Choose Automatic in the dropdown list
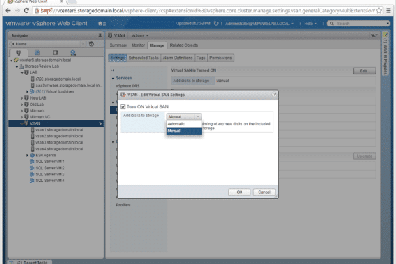This screenshot has width=396, height=264. pyautogui.click(x=184, y=124)
